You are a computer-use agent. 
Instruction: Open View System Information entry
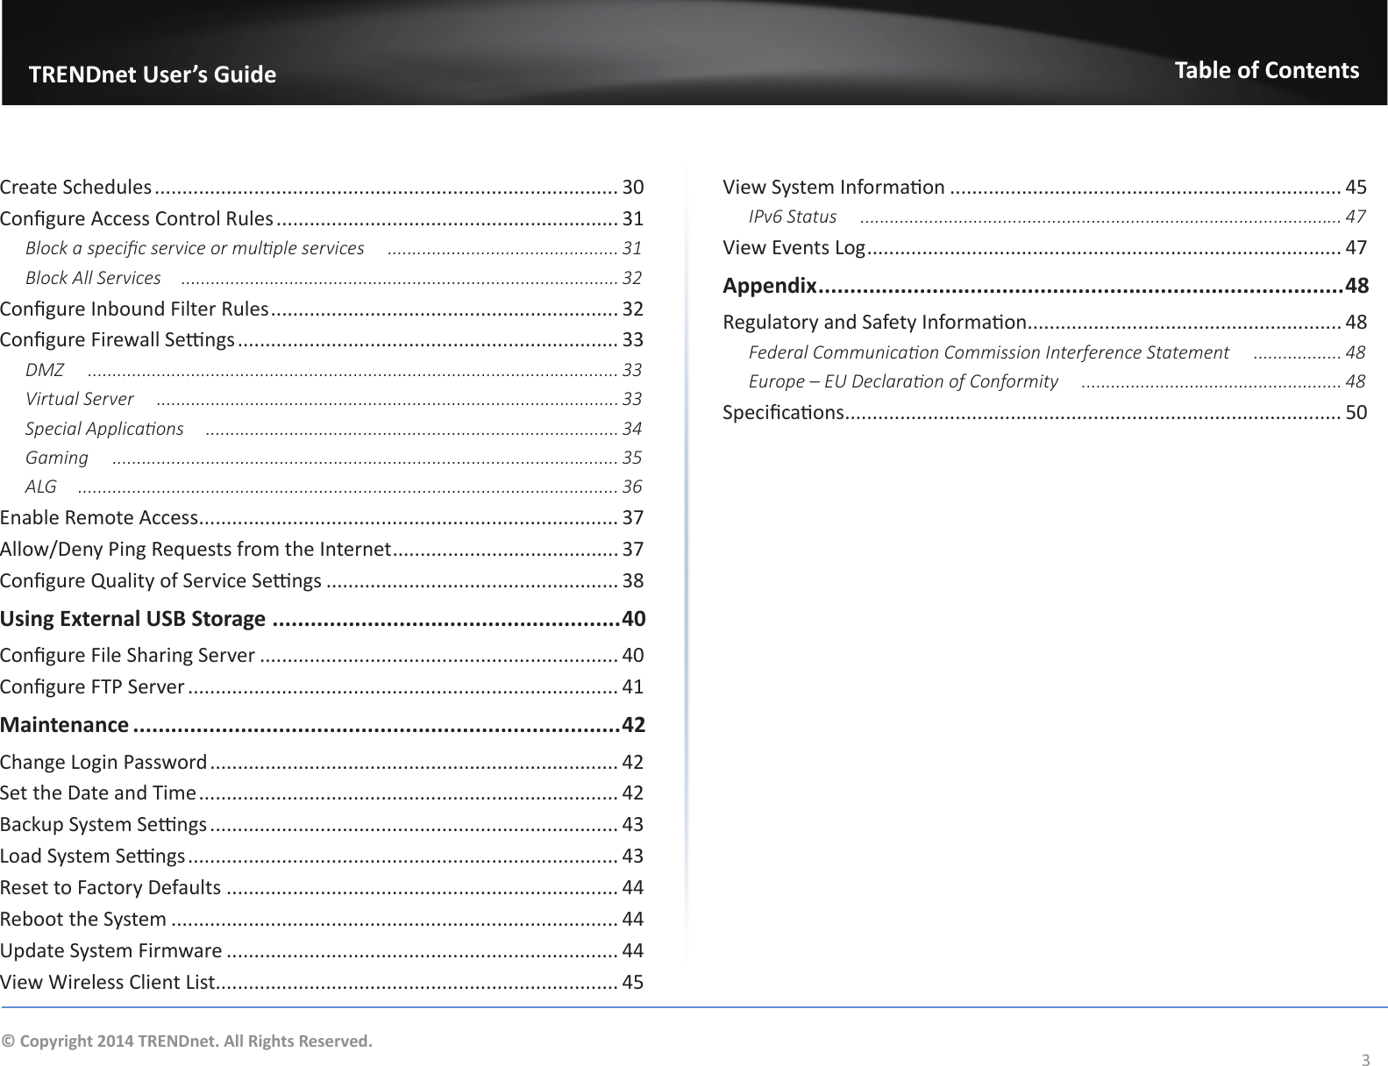pyautogui.click(x=1044, y=188)
